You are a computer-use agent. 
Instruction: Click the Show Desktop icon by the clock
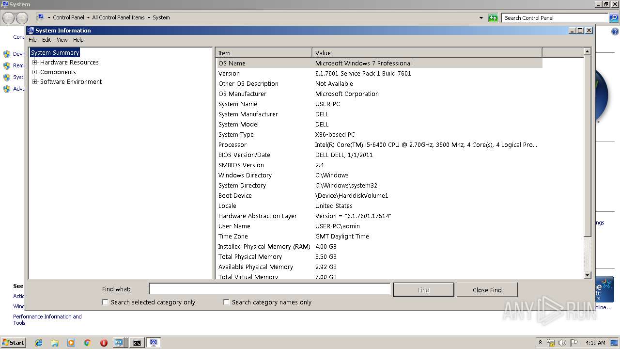click(x=614, y=343)
